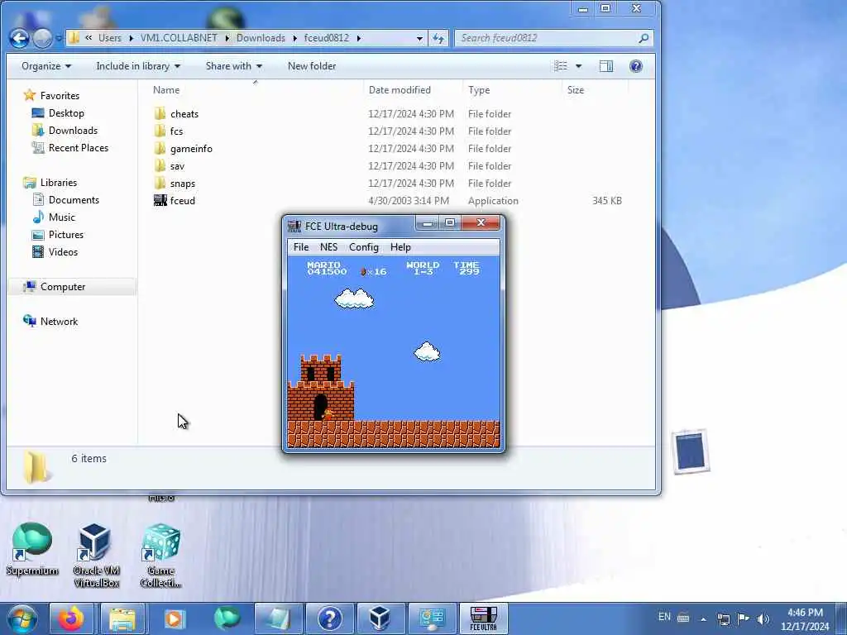Select the gameinfo folder
Image resolution: width=847 pixels, height=635 pixels.
point(191,149)
